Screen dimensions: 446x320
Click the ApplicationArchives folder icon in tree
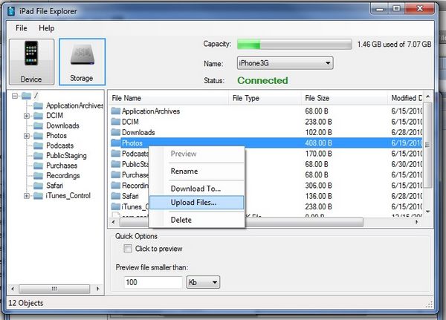coord(38,105)
